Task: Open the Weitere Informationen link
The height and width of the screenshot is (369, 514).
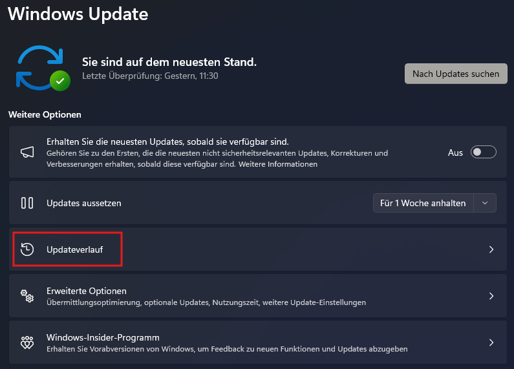Action: point(277,164)
